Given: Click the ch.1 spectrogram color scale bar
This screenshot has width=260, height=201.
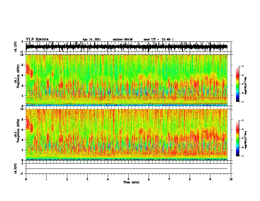Looking at the screenshot, I should point(237,84).
